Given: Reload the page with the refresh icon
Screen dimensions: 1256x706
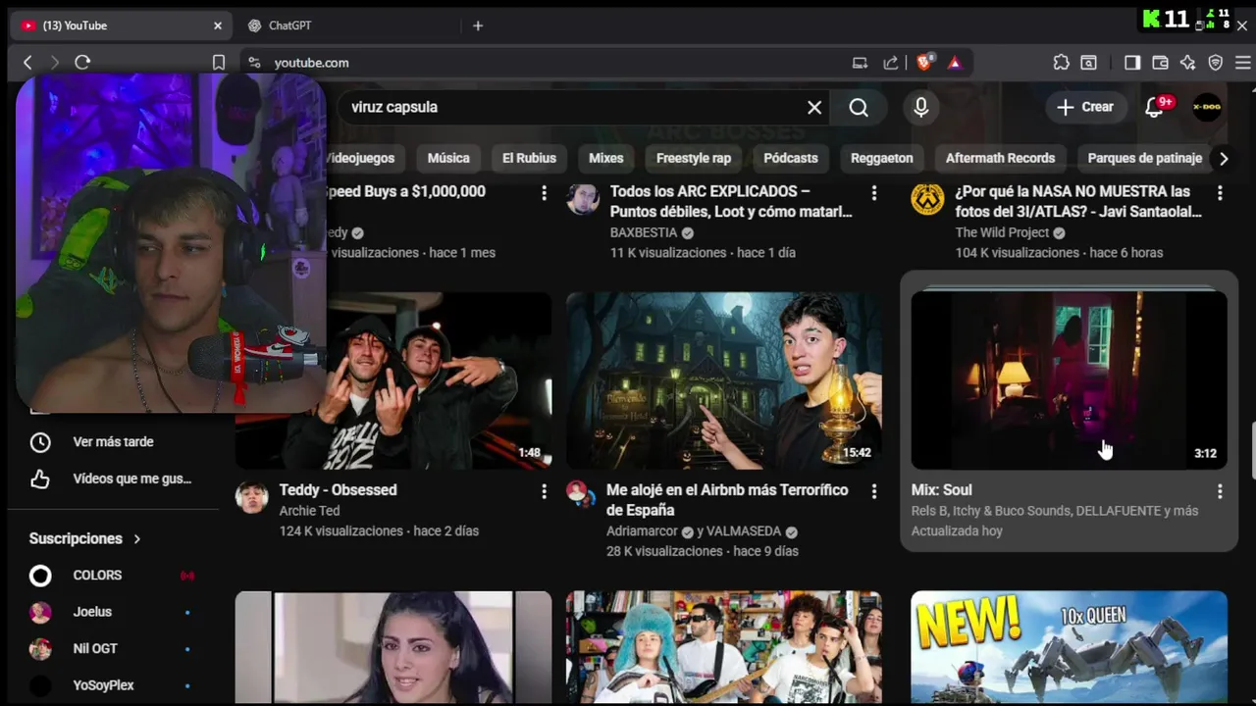Looking at the screenshot, I should pyautogui.click(x=82, y=63).
